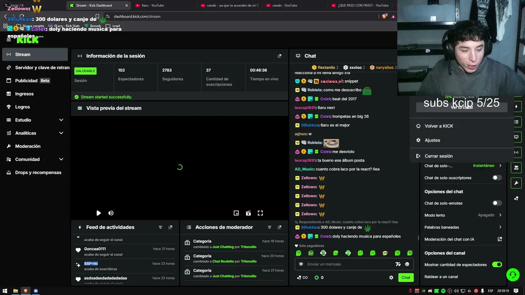Open the Chat de solo-seguidores Instantáneo option
This screenshot has height=295, width=525.
tap(463, 166)
